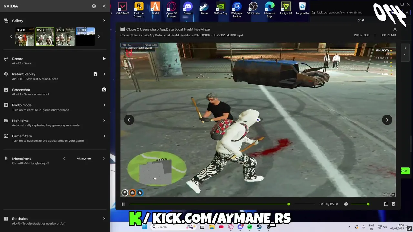Expand the Statistics overlay settings

(x=104, y=219)
